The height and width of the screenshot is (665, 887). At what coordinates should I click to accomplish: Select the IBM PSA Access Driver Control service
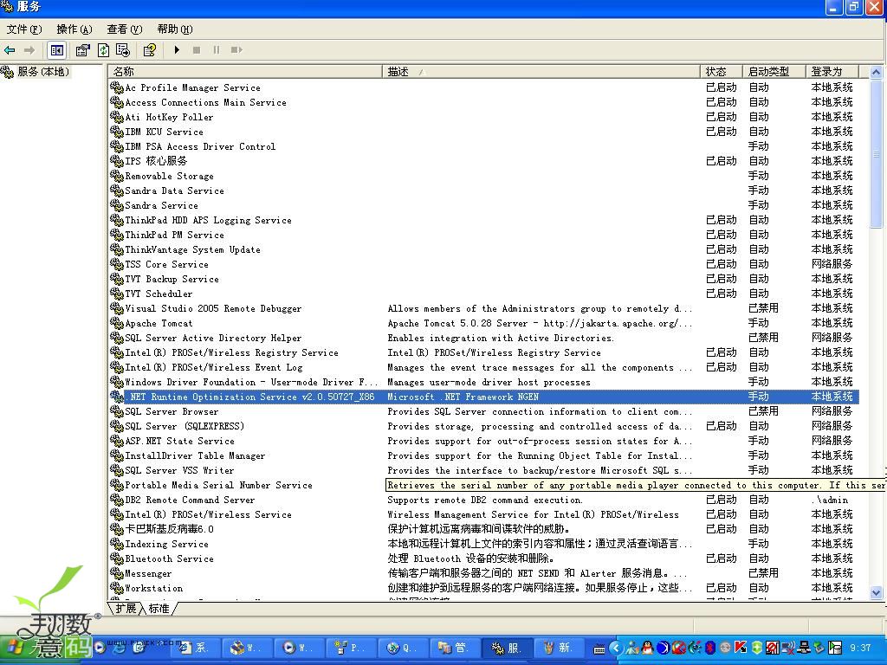(x=484, y=146)
